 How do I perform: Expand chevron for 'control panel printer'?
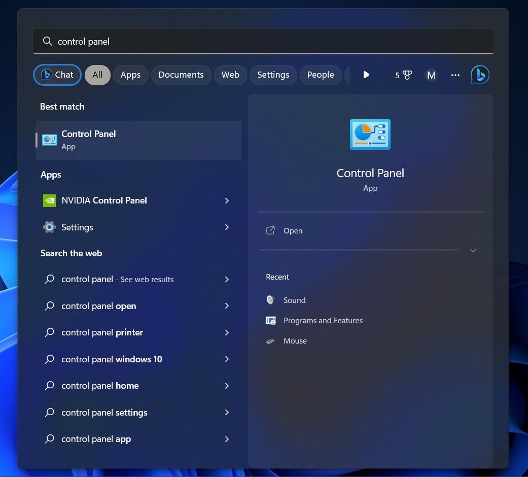pos(227,332)
